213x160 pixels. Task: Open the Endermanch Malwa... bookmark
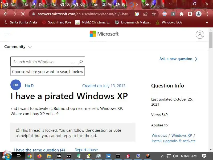pos(133,22)
